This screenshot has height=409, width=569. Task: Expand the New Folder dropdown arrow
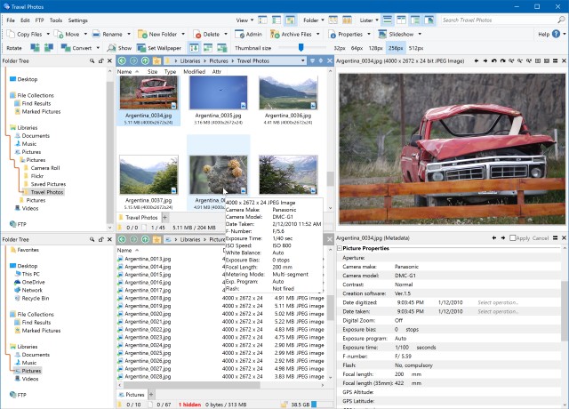coord(183,34)
